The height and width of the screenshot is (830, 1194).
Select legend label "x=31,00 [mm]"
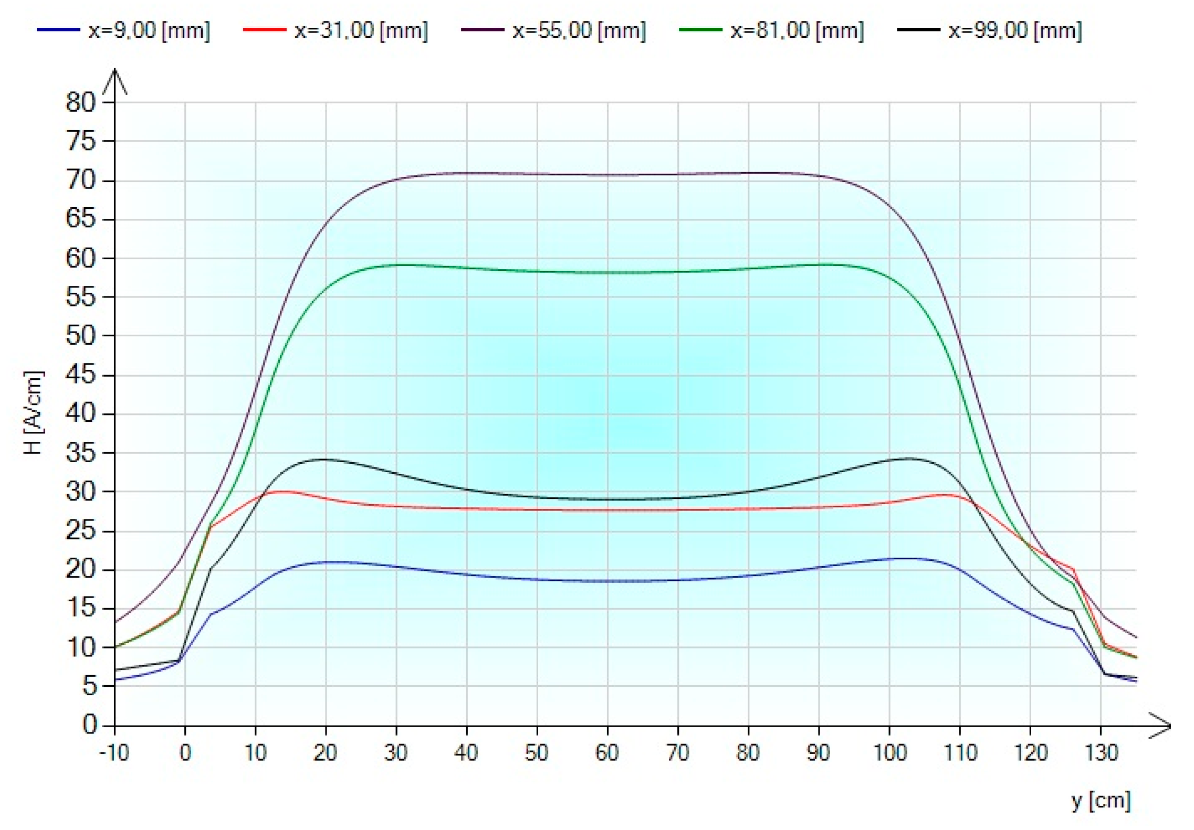[361, 30]
